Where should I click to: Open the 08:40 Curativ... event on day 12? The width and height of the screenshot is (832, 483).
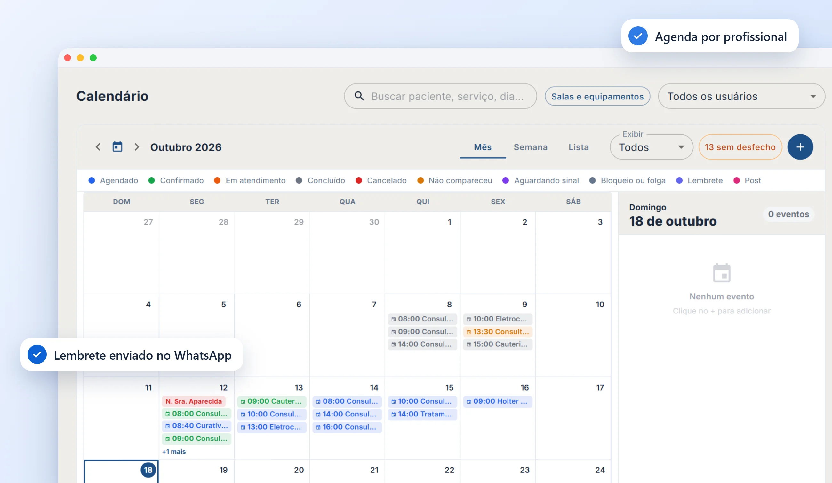coord(196,426)
